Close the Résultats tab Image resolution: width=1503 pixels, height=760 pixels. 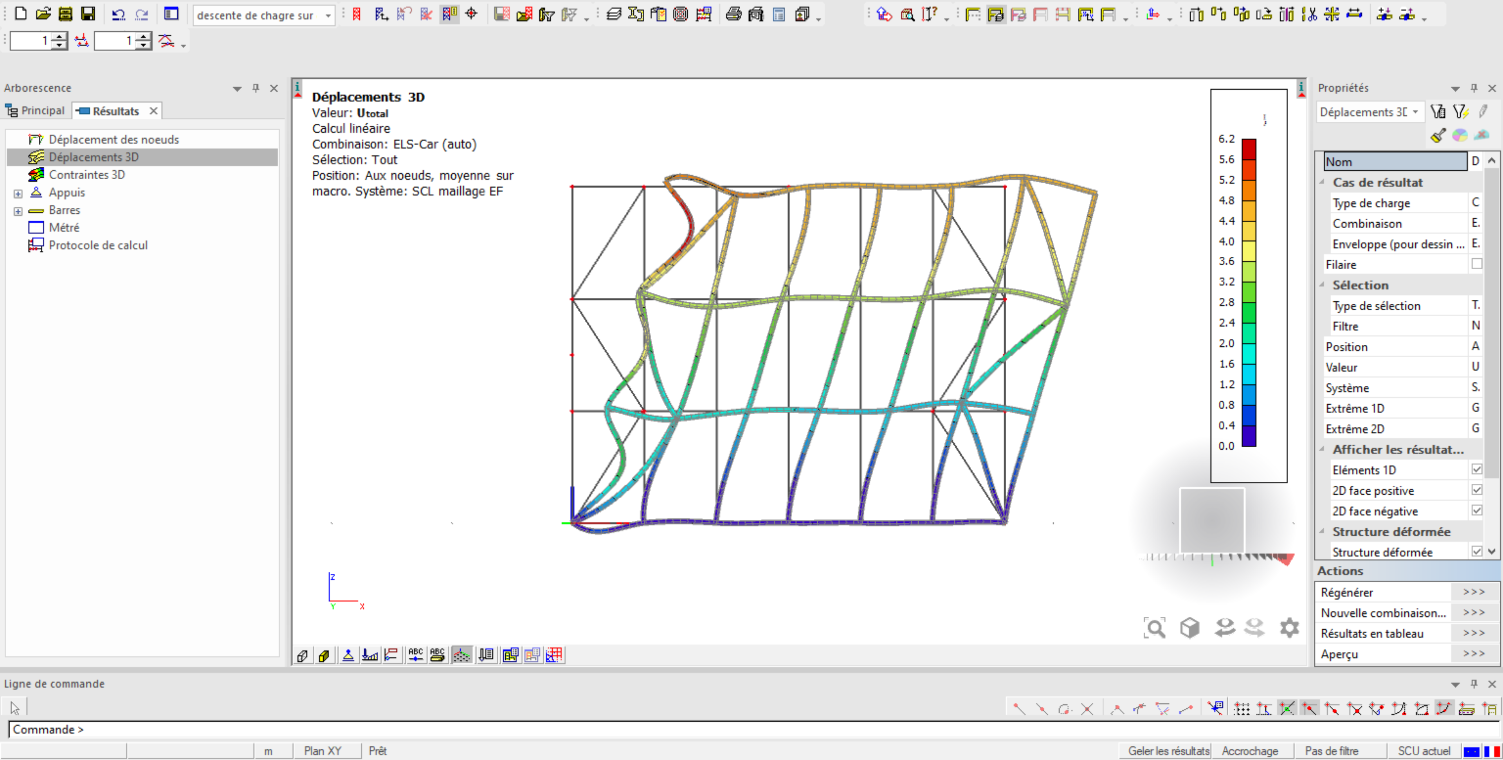click(153, 111)
